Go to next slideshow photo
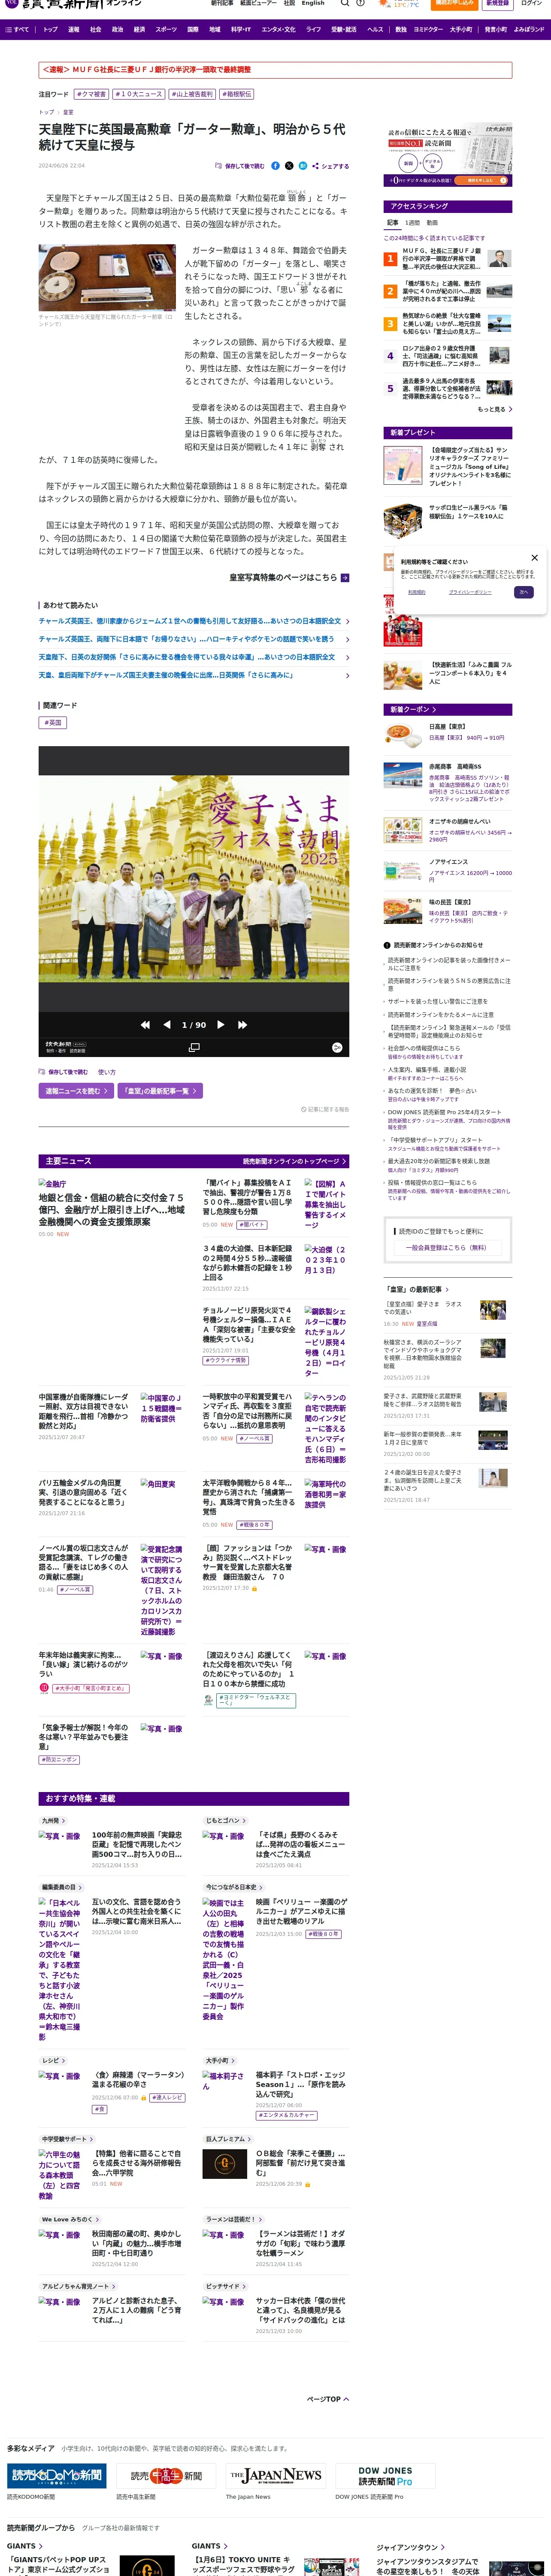This screenshot has height=2576, width=551. click(220, 1025)
